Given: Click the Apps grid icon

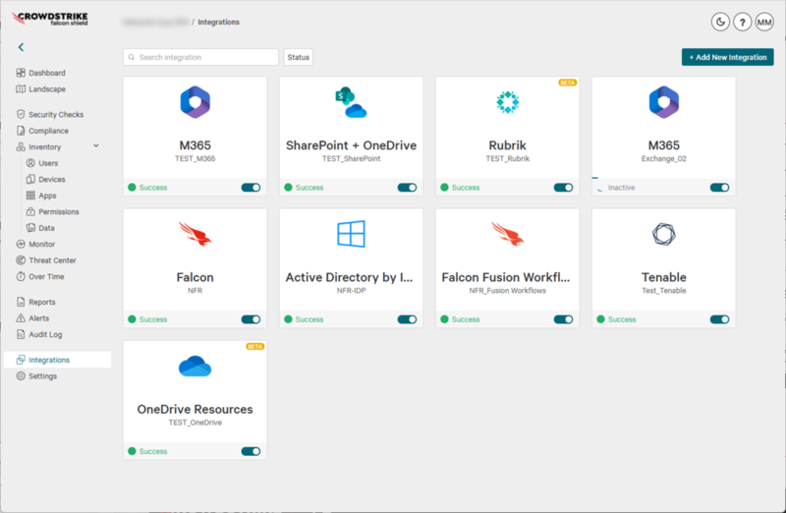Looking at the screenshot, I should tap(30, 196).
